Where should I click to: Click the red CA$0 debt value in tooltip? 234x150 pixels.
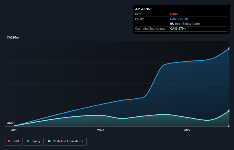pyautogui.click(x=174, y=14)
